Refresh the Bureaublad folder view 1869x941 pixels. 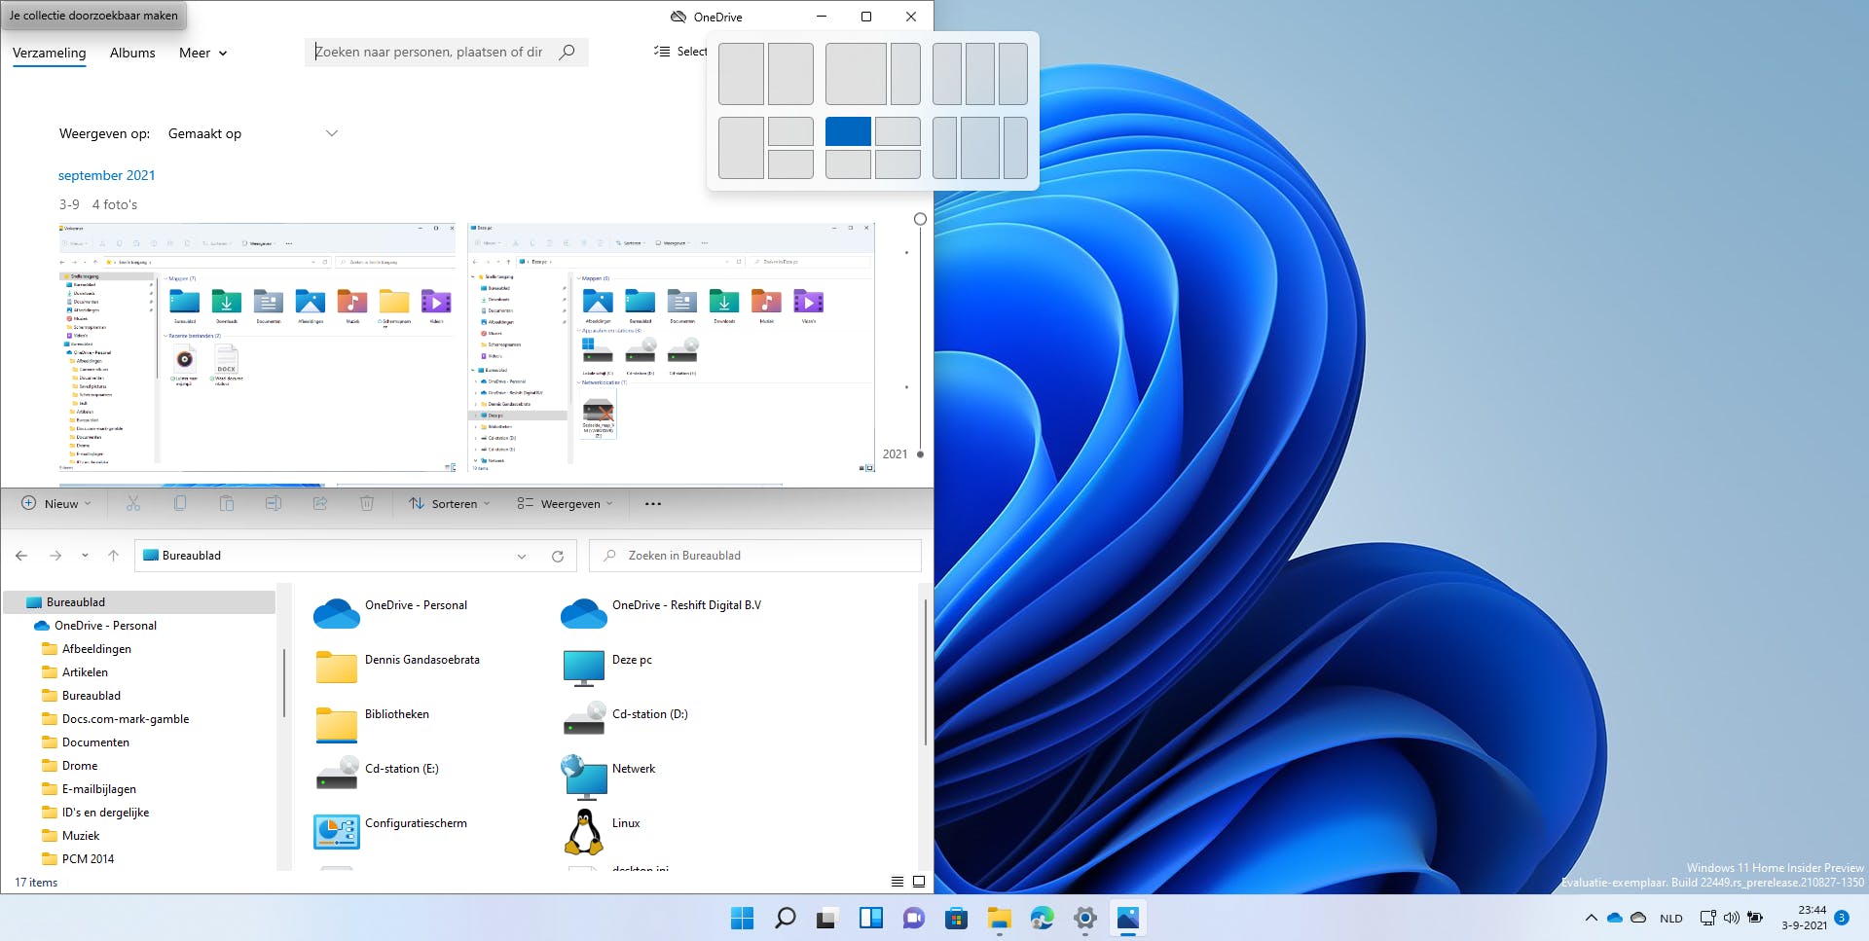558,556
